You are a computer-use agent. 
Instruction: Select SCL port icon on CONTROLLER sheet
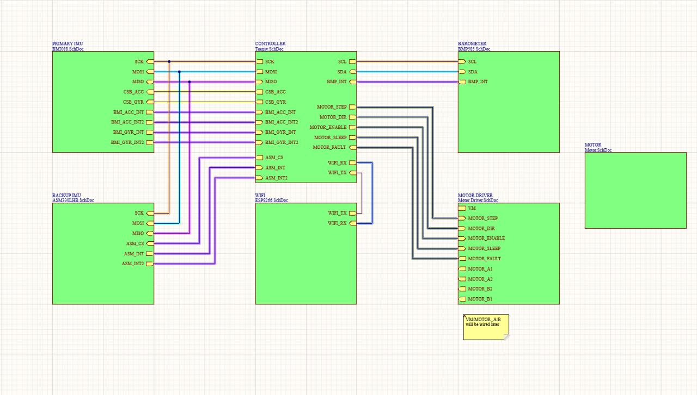click(352, 61)
